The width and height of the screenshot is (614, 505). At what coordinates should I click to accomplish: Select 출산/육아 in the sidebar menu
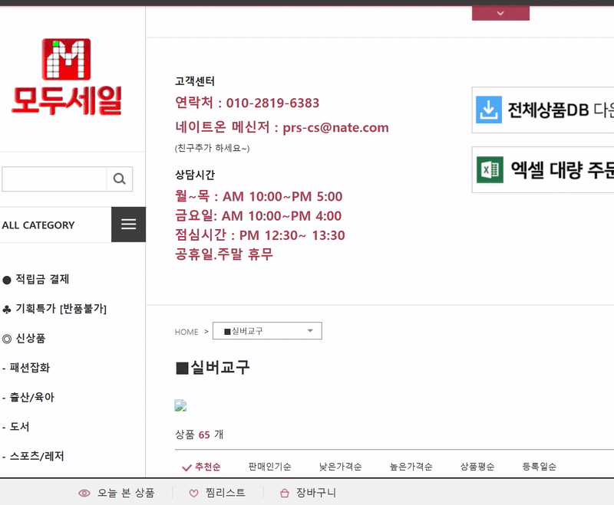click(35, 397)
